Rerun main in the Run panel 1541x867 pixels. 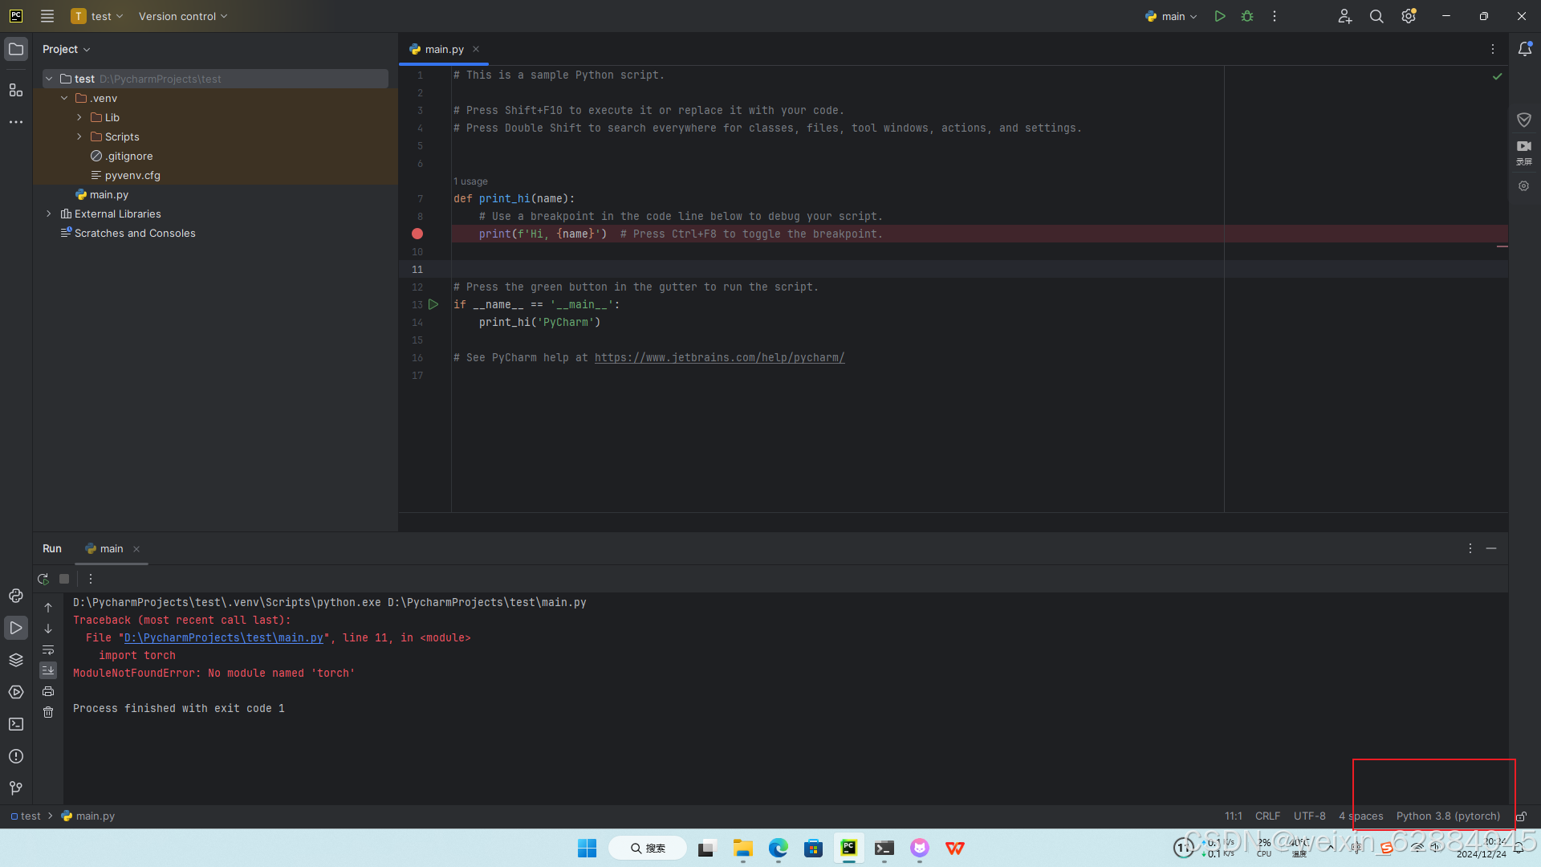click(43, 579)
